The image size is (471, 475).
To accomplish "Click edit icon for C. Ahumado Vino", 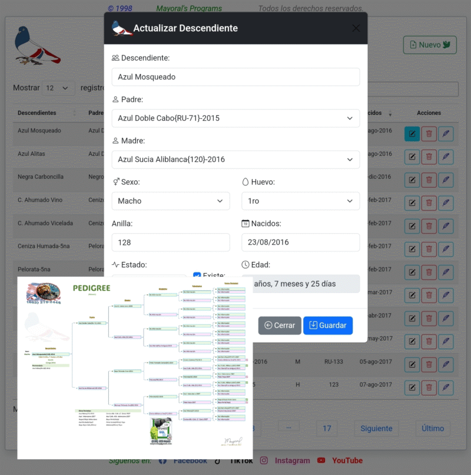I will coord(412,203).
